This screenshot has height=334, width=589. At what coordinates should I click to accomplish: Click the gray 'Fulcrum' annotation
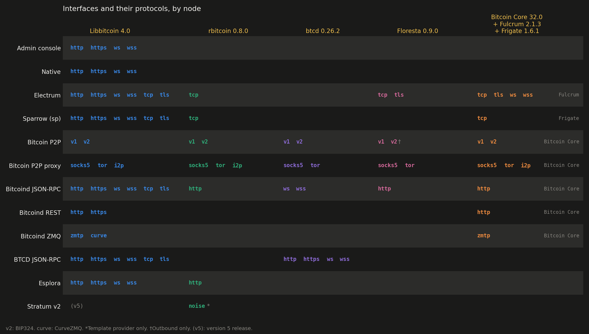click(569, 95)
